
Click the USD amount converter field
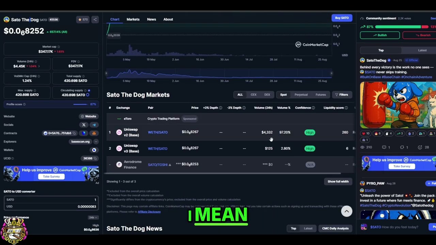(51, 207)
